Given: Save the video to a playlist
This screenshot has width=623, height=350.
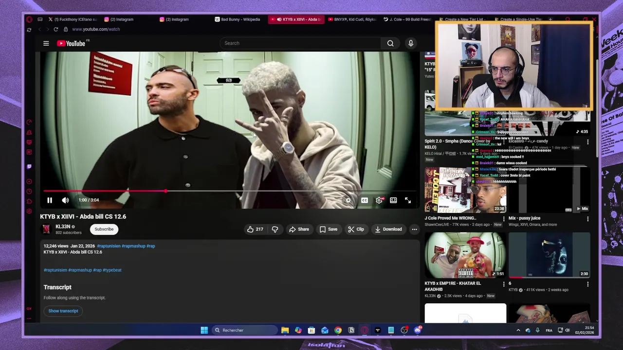Looking at the screenshot, I should coord(329,229).
